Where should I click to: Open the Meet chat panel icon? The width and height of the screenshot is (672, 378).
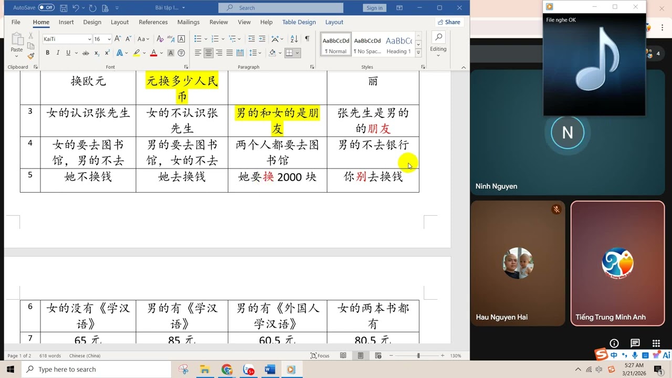[x=635, y=343]
